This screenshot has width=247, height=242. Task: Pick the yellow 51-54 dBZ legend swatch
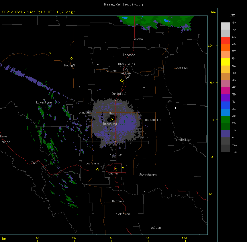pyautogui.click(x=225, y=62)
